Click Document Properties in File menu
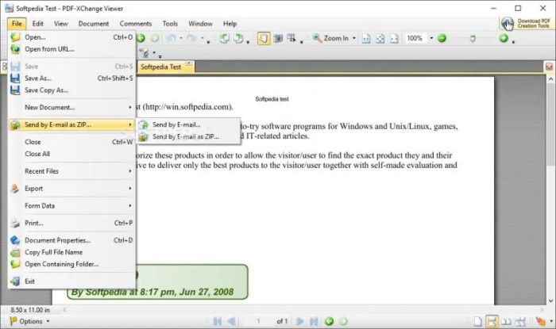Screen dimensions: 556x329 coord(57,240)
